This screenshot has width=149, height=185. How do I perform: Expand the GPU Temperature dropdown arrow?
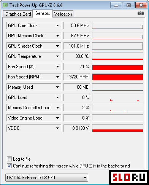[57, 56]
